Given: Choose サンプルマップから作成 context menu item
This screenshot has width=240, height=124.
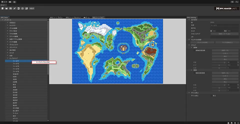Looking at the screenshot, I should pos(43,62).
